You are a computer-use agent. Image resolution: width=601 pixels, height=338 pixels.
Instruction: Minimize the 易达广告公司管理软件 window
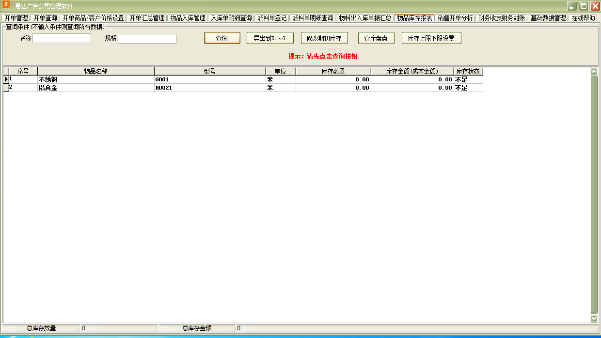tap(572, 6)
